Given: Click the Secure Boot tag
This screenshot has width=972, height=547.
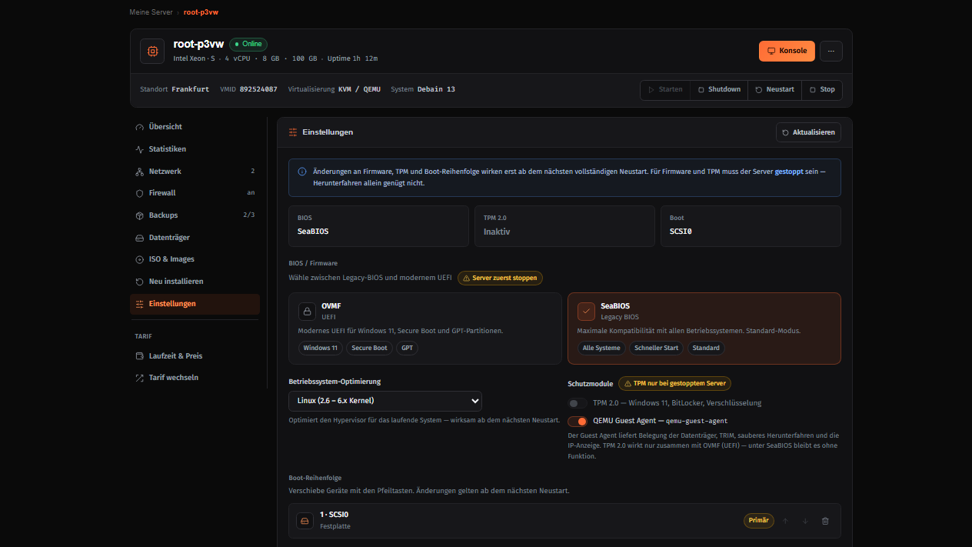Looking at the screenshot, I should click(x=369, y=348).
